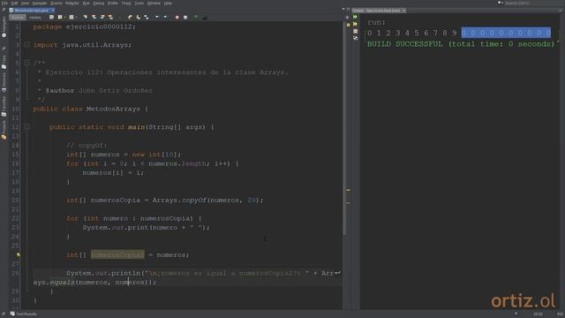Viewport: 565px width, 318px height.
Task: Select the MetodosArrays.java editor tab
Action: point(31,11)
